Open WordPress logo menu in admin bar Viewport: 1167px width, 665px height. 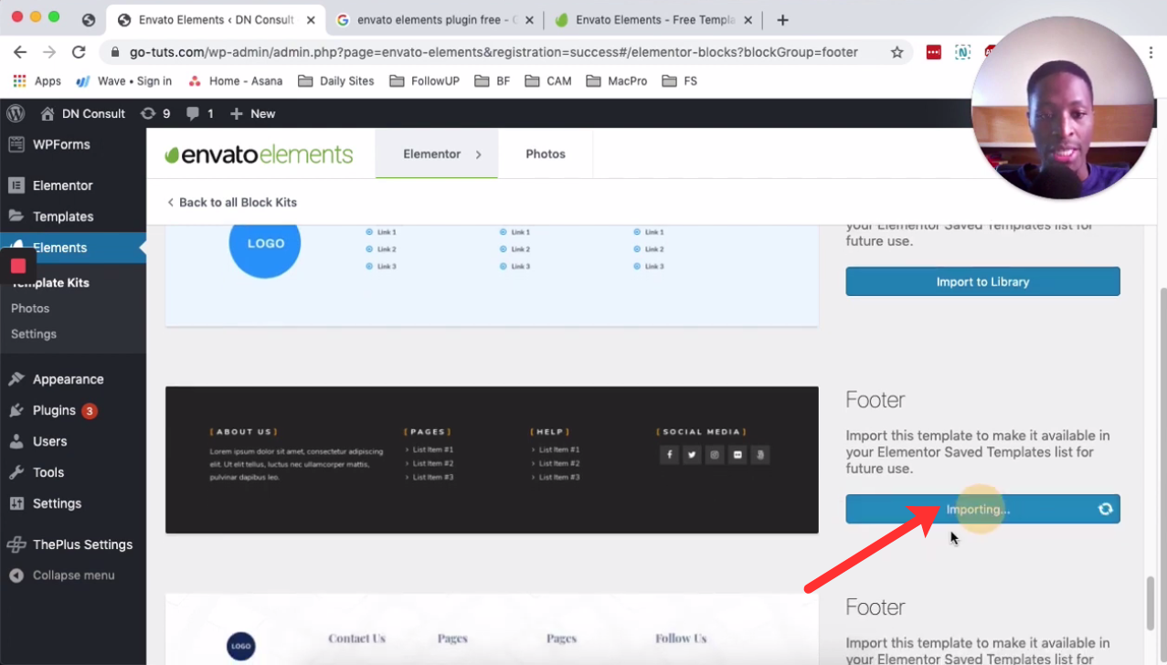pyautogui.click(x=16, y=113)
